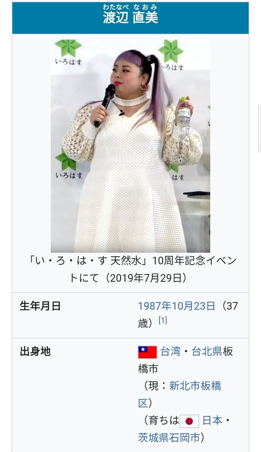The image size is (261, 452).
Task: Click the 出身地 row label
Action: pos(35,351)
